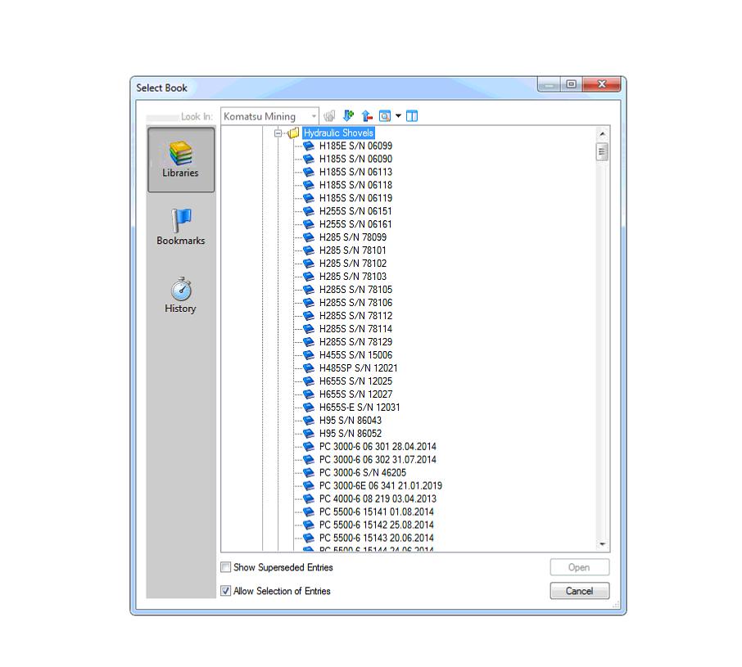Viewport: 742px width, 667px height.
Task: Switch to the Bookmarks tab
Action: click(180, 227)
